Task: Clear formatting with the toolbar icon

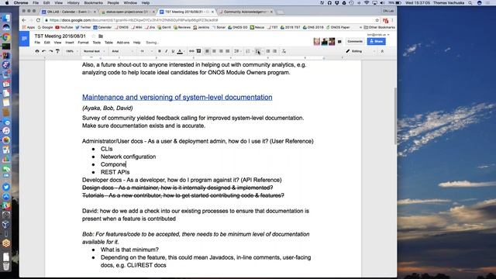Action: coord(284,51)
